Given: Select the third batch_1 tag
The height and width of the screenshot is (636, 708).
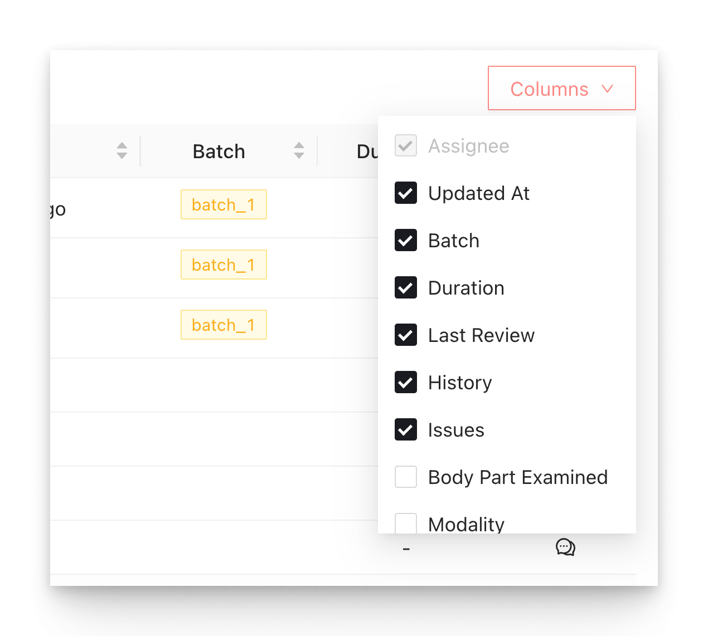Looking at the screenshot, I should [x=224, y=325].
